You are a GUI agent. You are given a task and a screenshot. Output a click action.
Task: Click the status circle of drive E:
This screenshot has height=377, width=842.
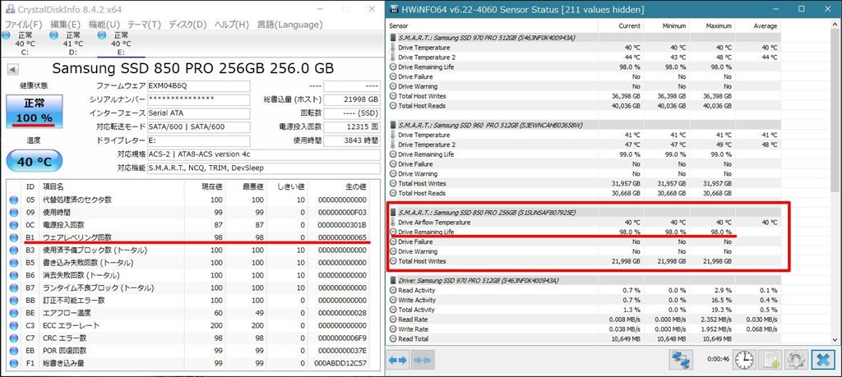101,35
